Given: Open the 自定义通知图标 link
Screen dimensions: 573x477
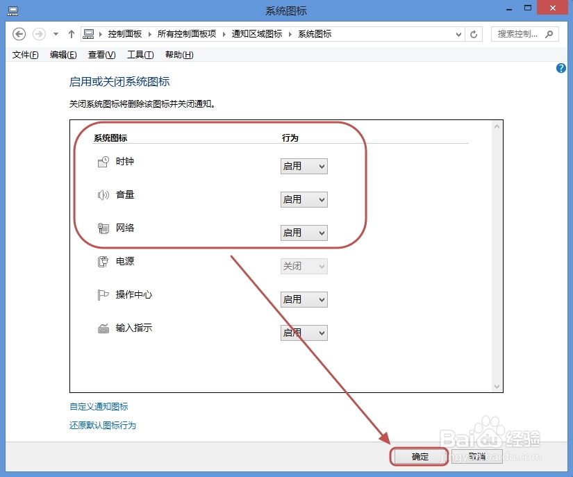Looking at the screenshot, I should (x=99, y=406).
